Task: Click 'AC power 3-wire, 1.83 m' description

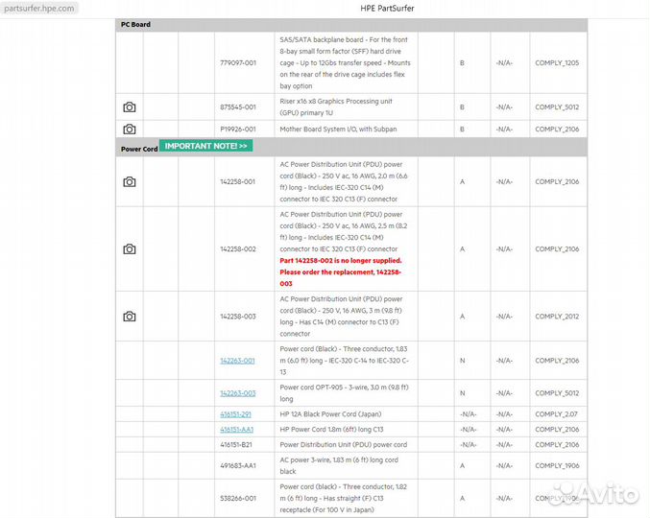Action: tap(339, 466)
